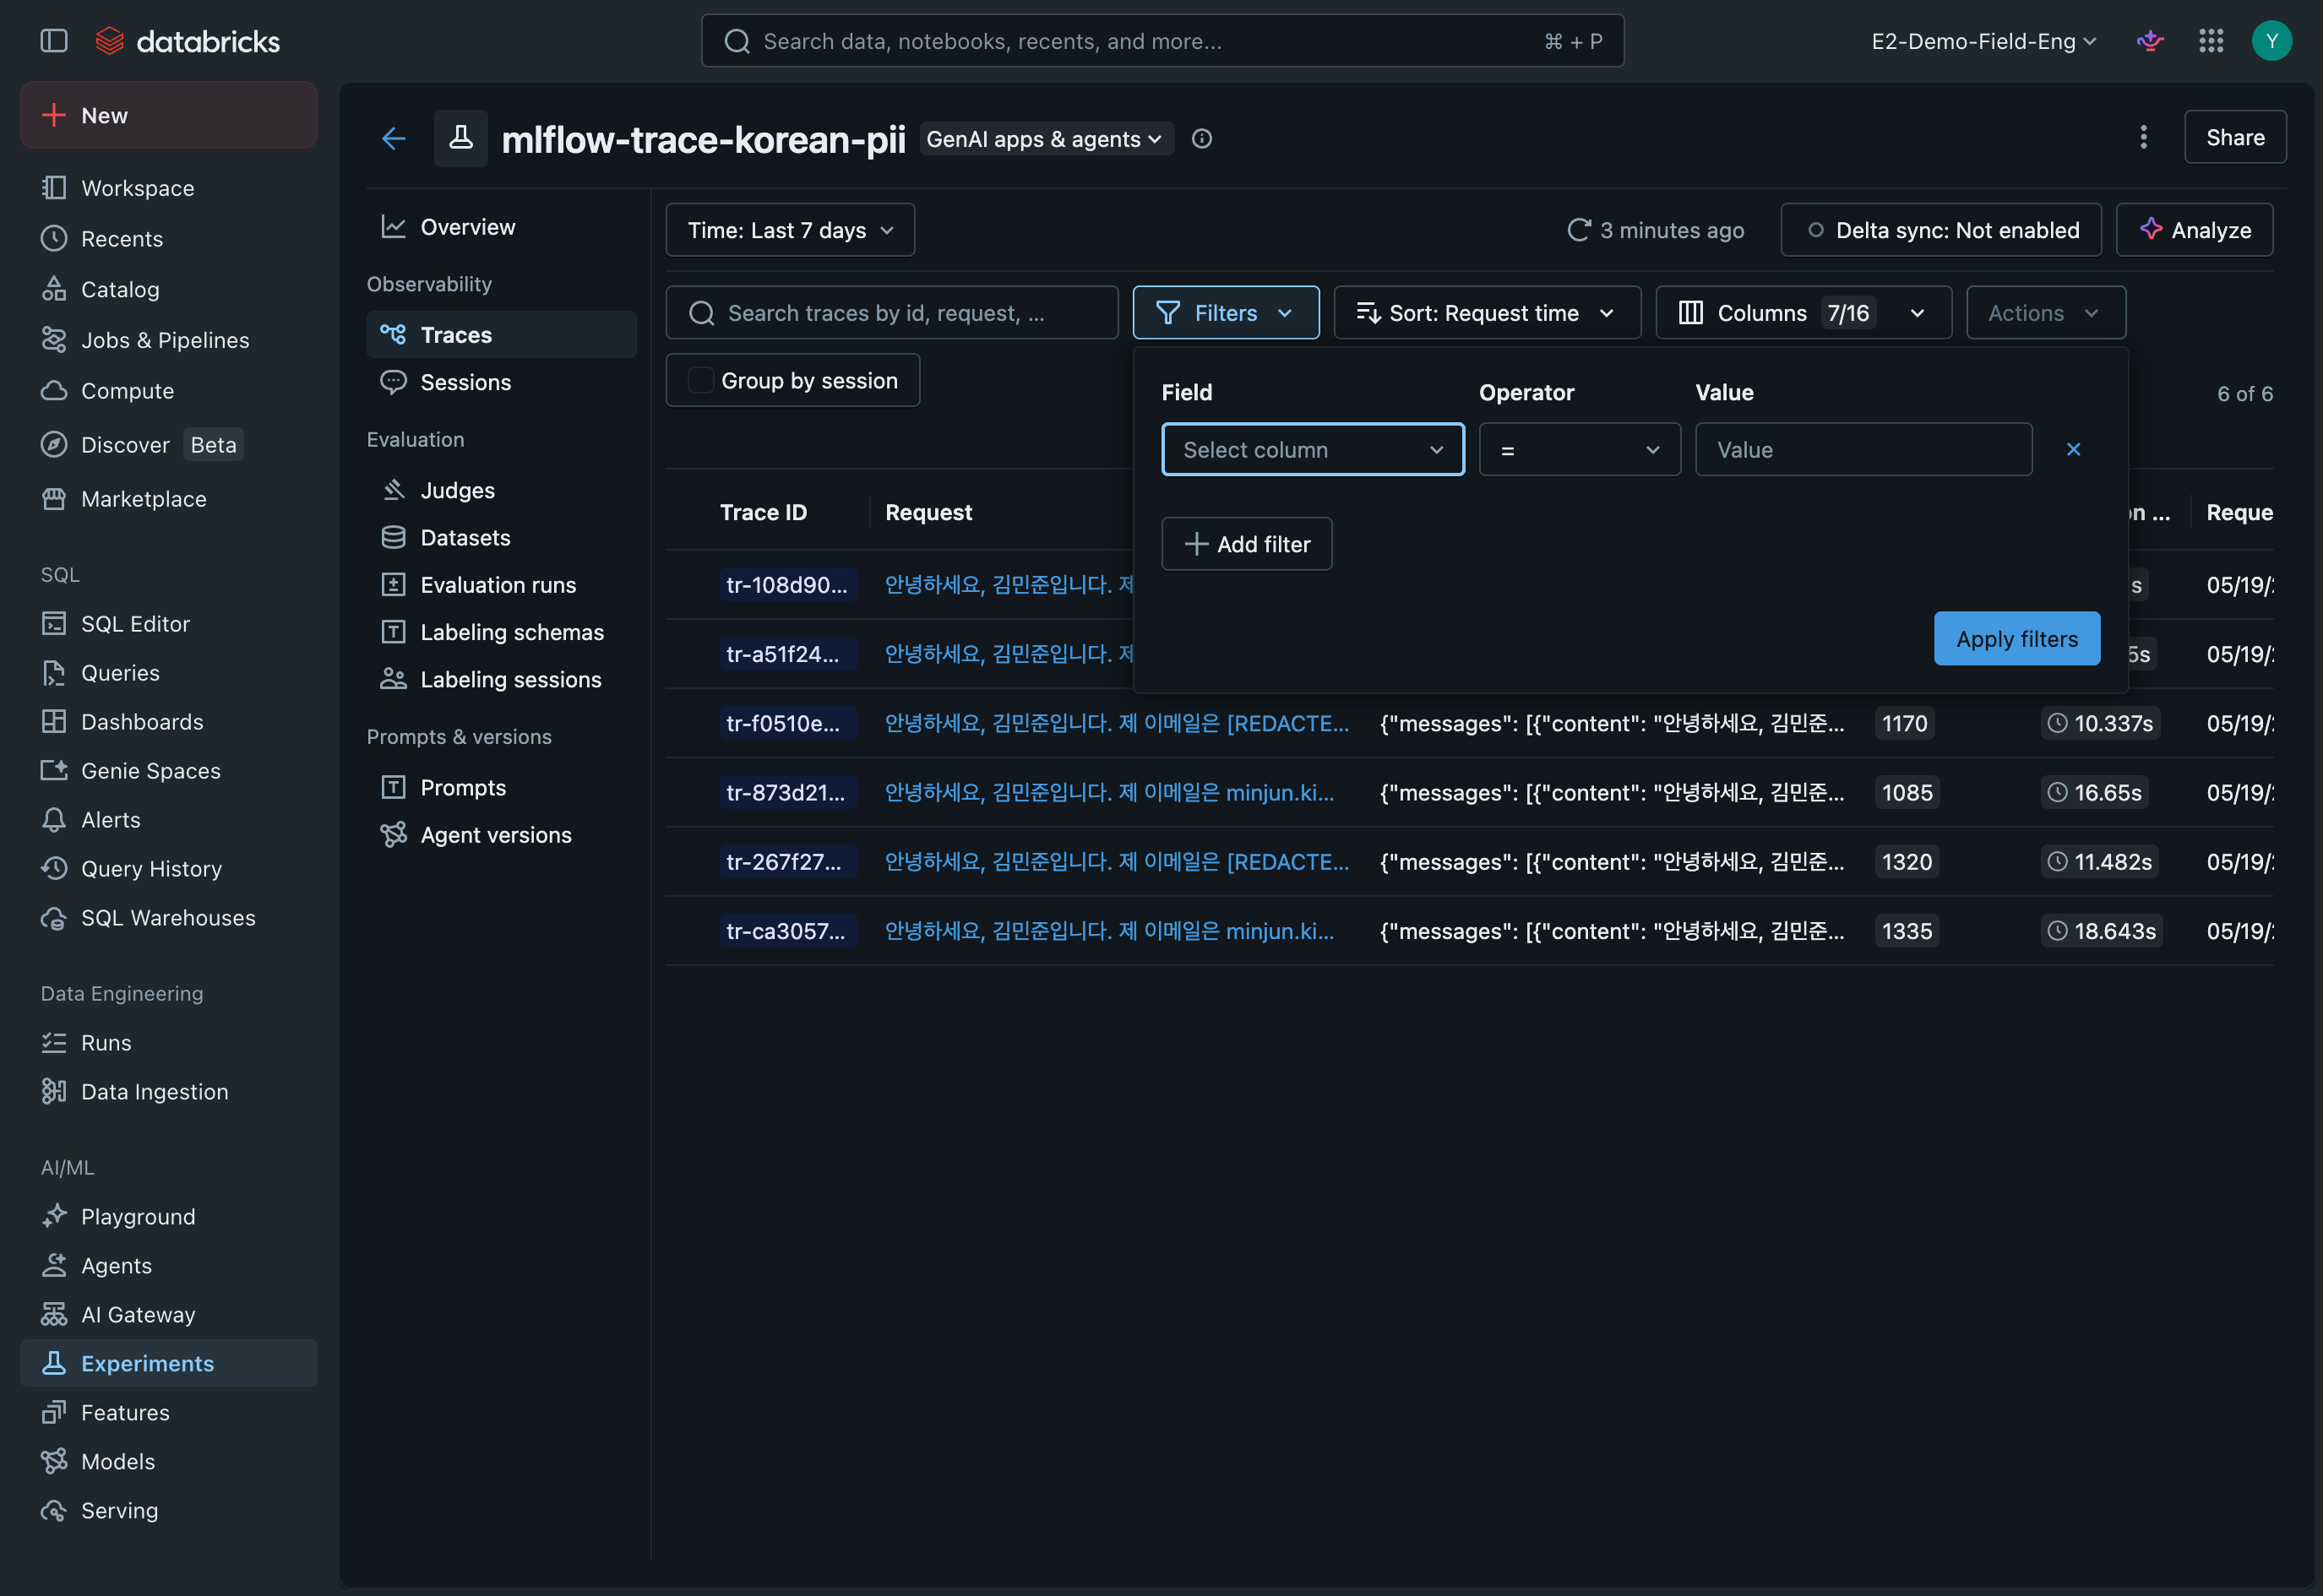Open the Judges section
Image resolution: width=2323 pixels, height=1596 pixels.
click(501, 490)
